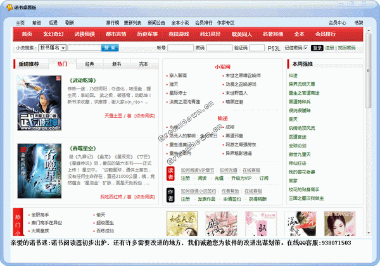This screenshot has width=380, height=266.
Task: Open 排行榜 in the top toolbar
Action: point(113,23)
